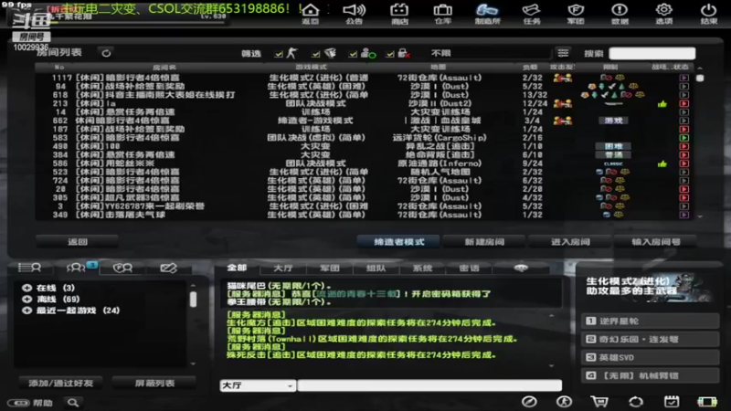Screen dimensions: 731x411
Task: Switch to the 军团 chat tab
Action: tap(330, 268)
